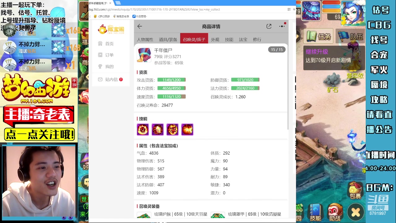Viewport: 396px width, 223px height.
Task: Click the first zombie pet skill icon
Action: [x=143, y=129]
